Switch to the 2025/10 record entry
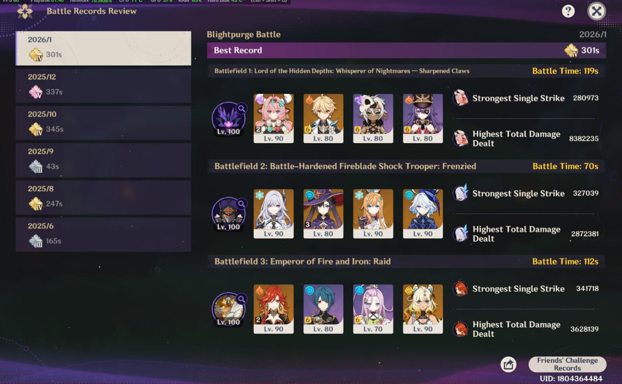Viewport: 622px width, 384px height. [103, 123]
